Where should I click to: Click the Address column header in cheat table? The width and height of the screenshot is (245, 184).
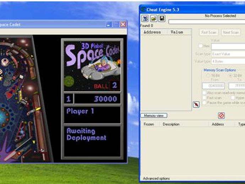click(218, 124)
